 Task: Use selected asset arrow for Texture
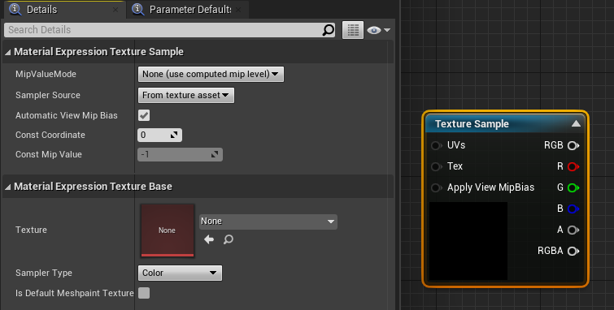coord(209,239)
